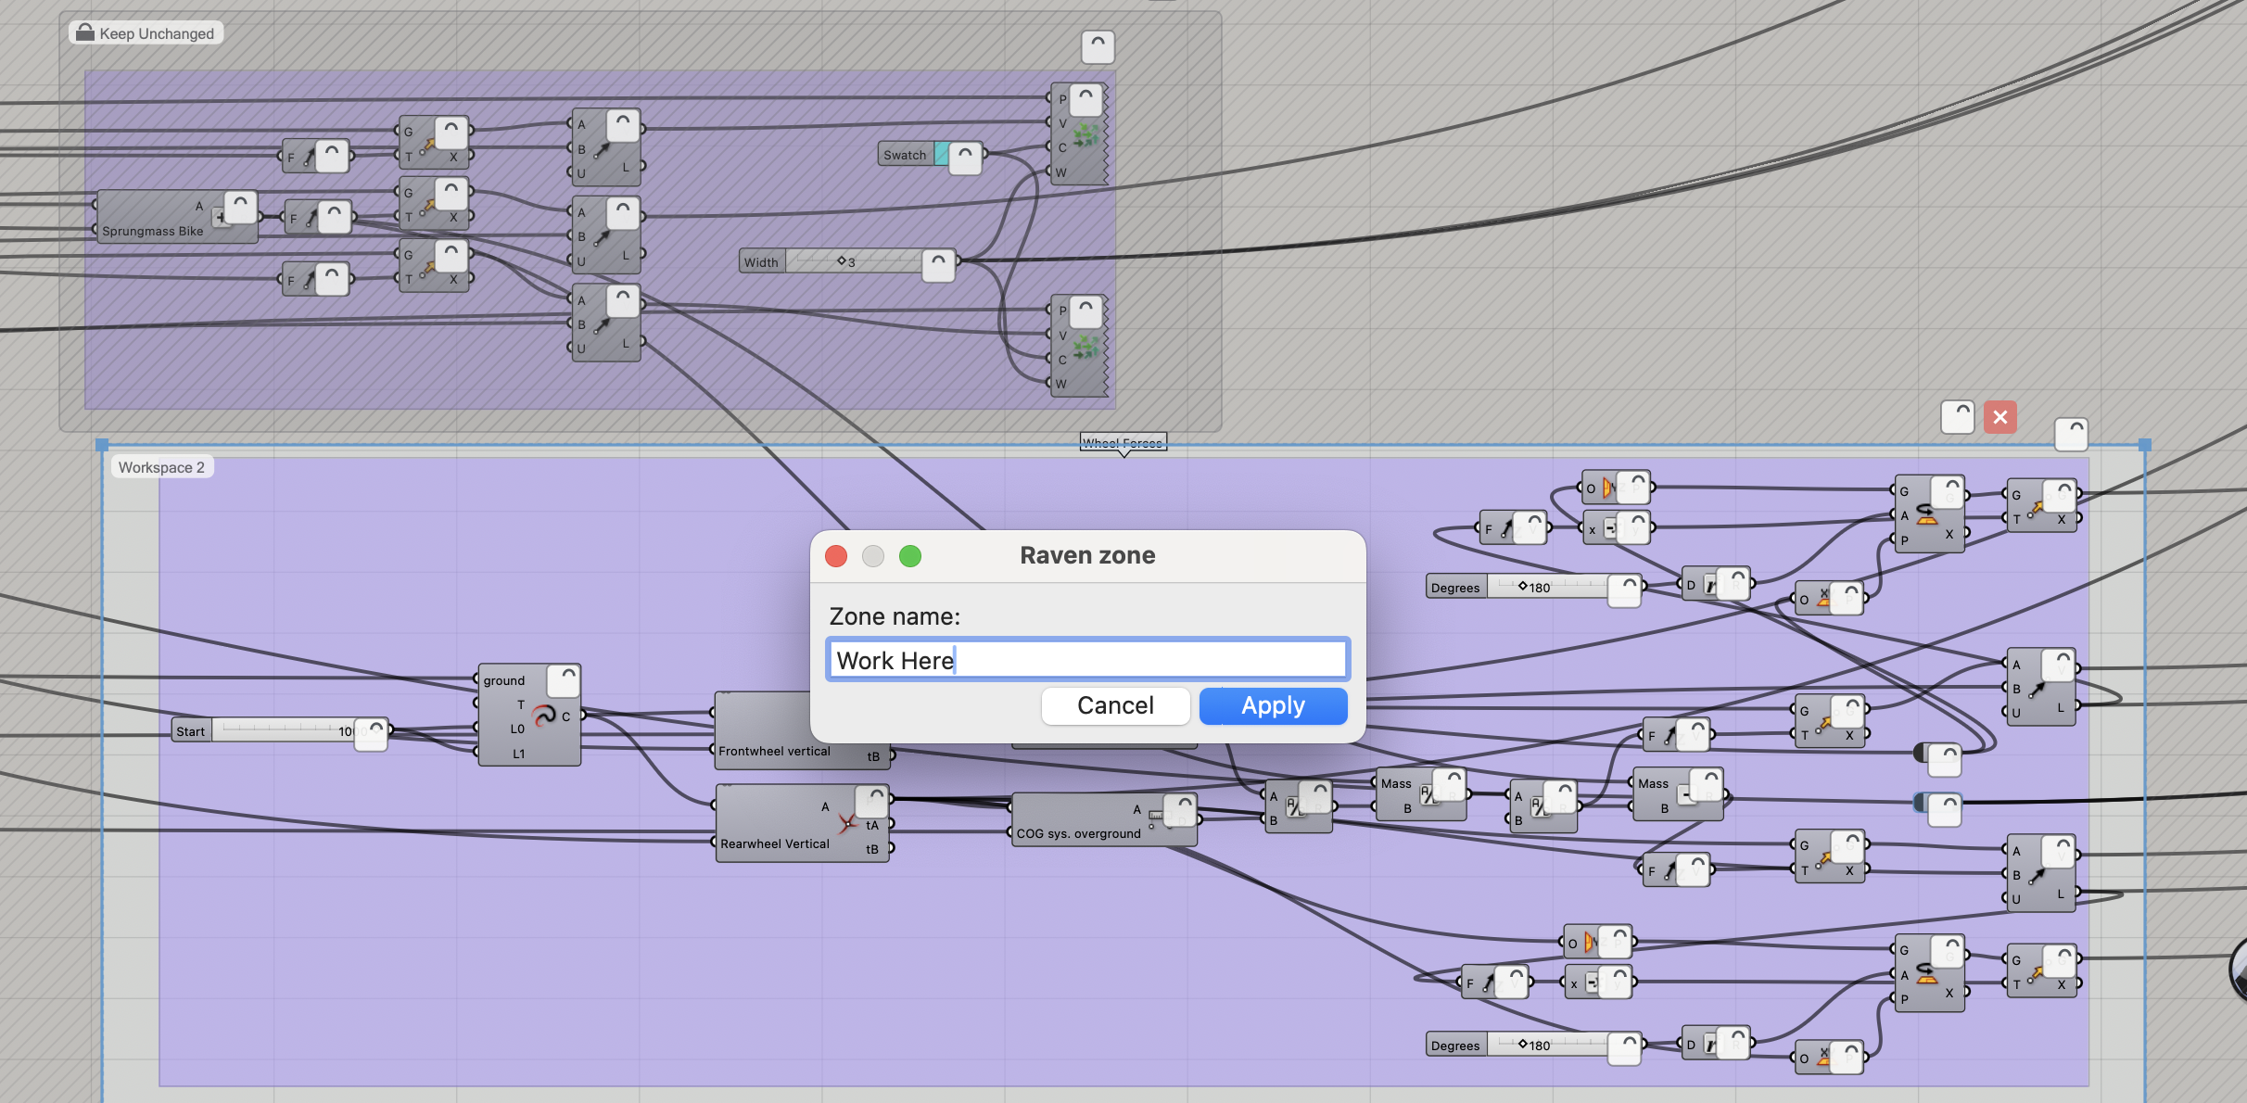Click green arrows icon of lower P-V-C-W component
This screenshot has width=2247, height=1103.
pyautogui.click(x=1085, y=349)
